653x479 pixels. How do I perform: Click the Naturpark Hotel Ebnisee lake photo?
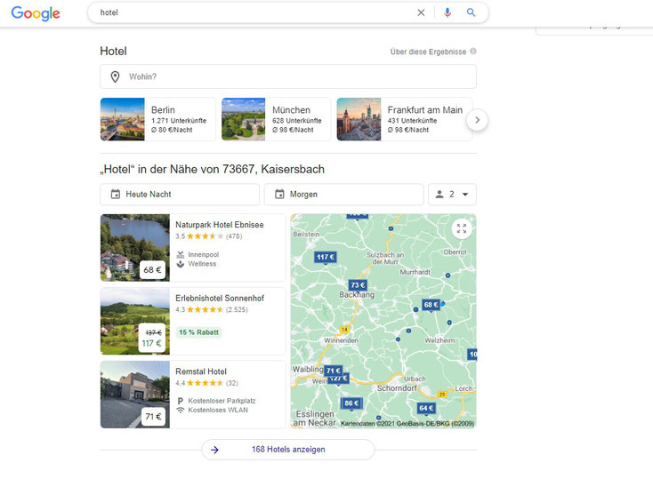coord(135,248)
